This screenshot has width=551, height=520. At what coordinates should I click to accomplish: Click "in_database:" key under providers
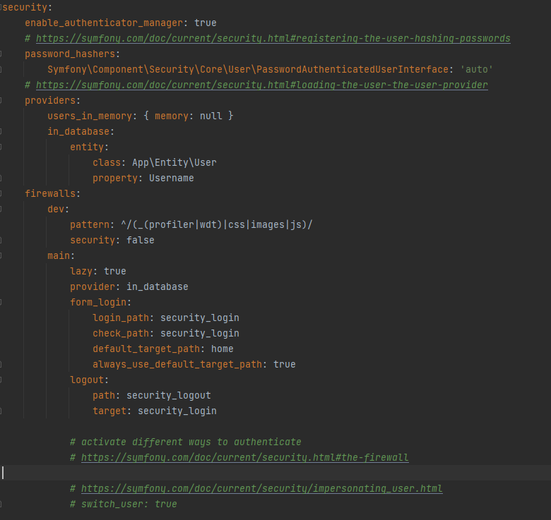pyautogui.click(x=81, y=131)
